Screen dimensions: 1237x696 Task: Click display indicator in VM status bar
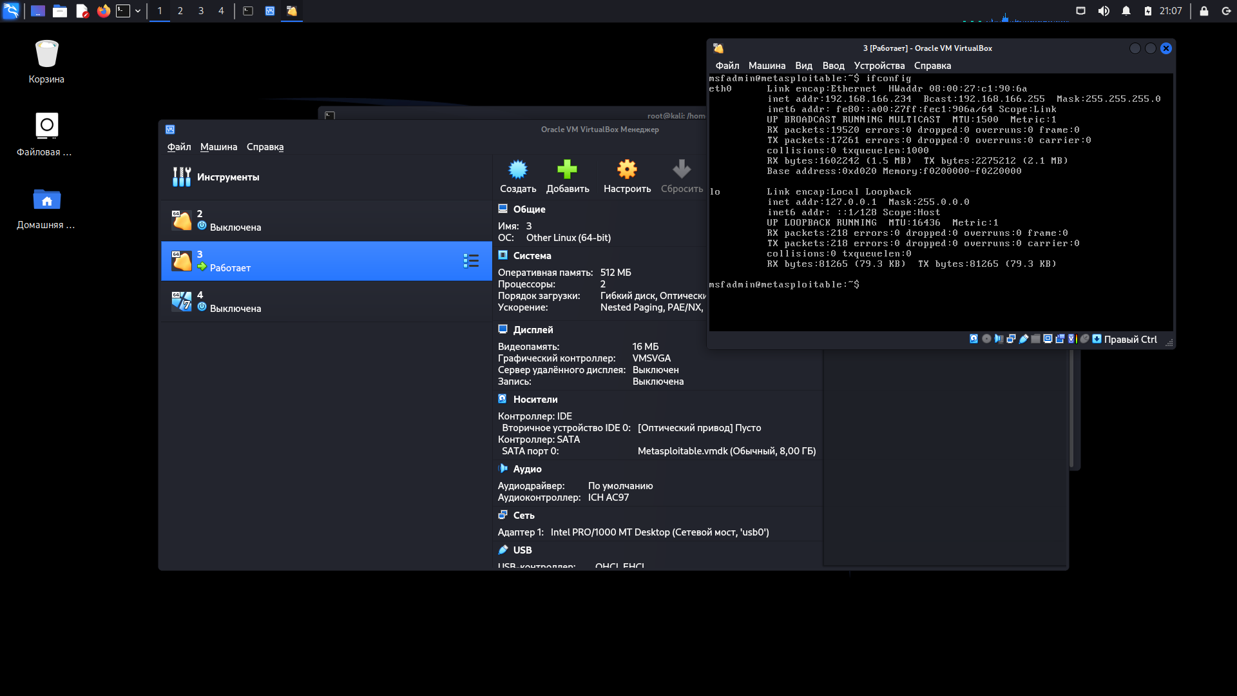(1048, 339)
